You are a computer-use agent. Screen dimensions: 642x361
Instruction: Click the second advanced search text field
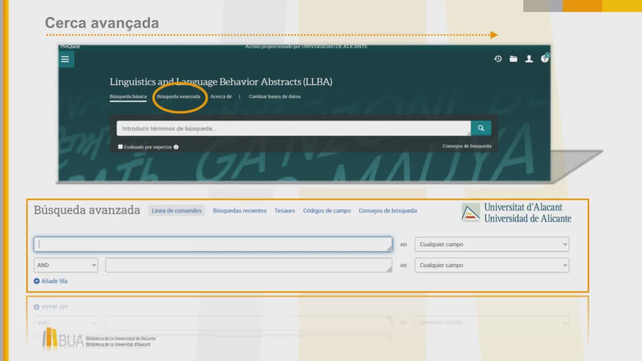(x=248, y=265)
